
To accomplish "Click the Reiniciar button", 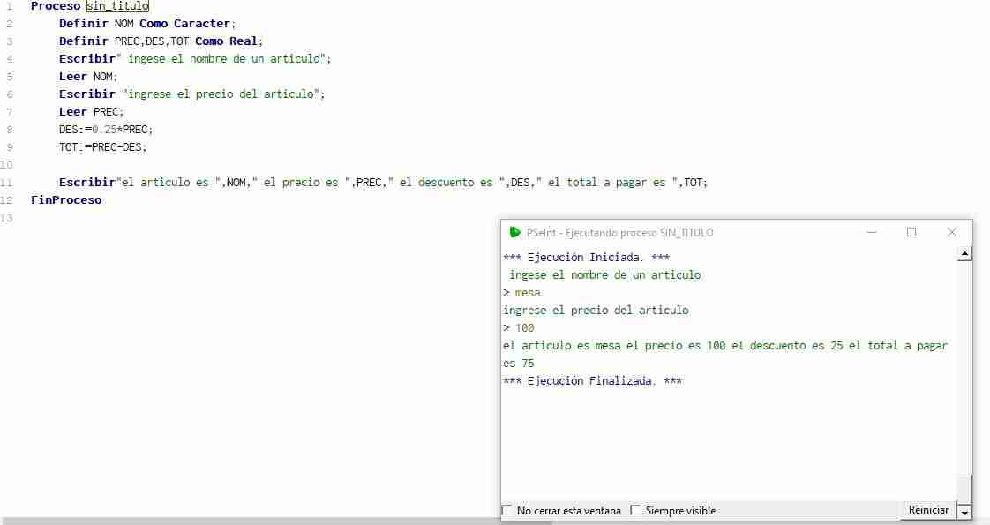I will pos(928,510).
